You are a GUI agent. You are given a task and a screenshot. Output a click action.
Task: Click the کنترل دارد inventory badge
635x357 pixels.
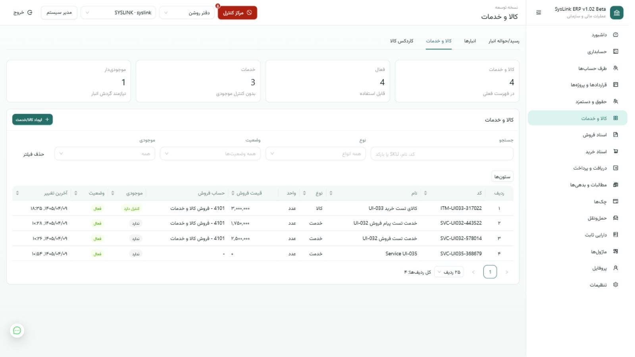click(x=132, y=209)
